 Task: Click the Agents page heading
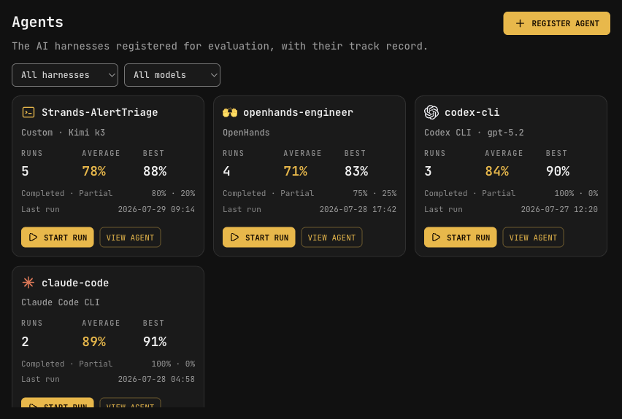coord(38,22)
